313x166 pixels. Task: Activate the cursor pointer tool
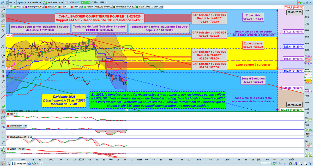tap(3, 16)
